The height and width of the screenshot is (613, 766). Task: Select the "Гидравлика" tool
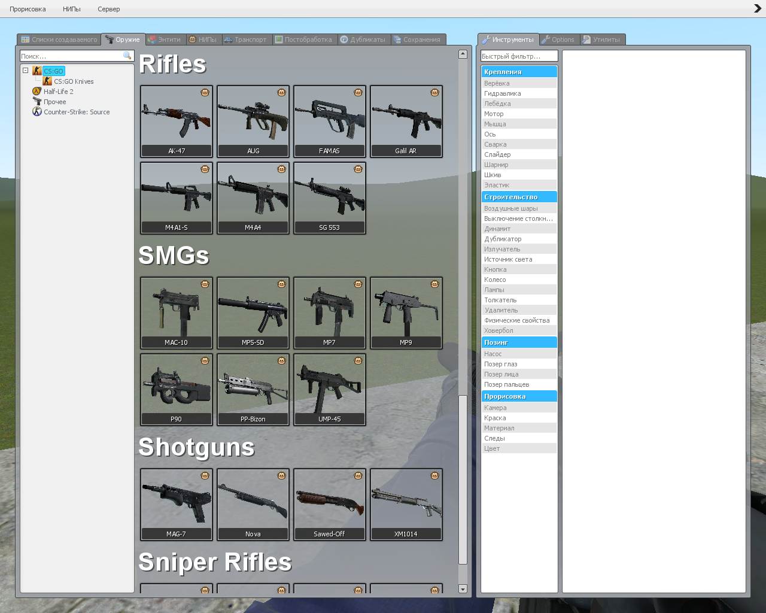(x=519, y=93)
